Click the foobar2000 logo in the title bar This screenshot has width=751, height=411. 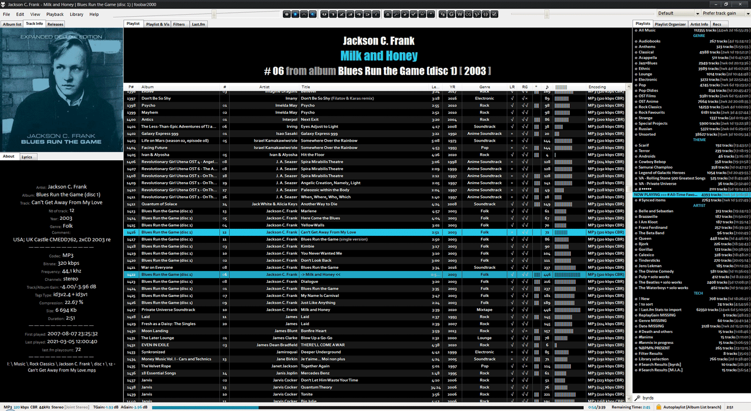(x=4, y=4)
